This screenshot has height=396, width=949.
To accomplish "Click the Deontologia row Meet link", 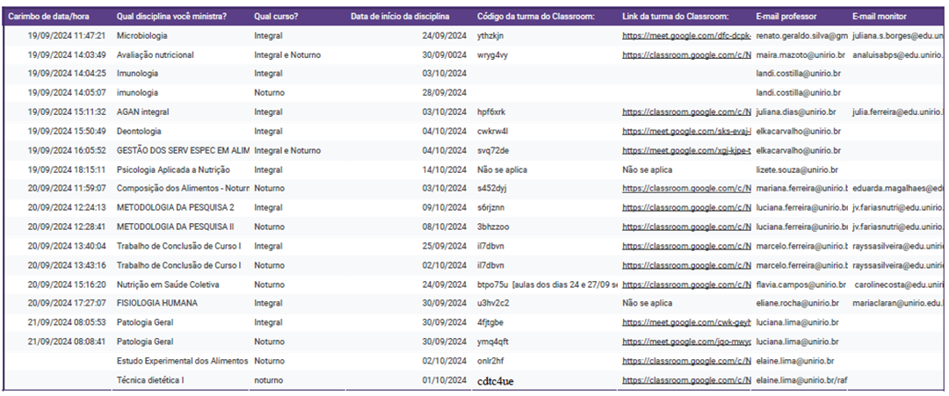I will pyautogui.click(x=686, y=132).
